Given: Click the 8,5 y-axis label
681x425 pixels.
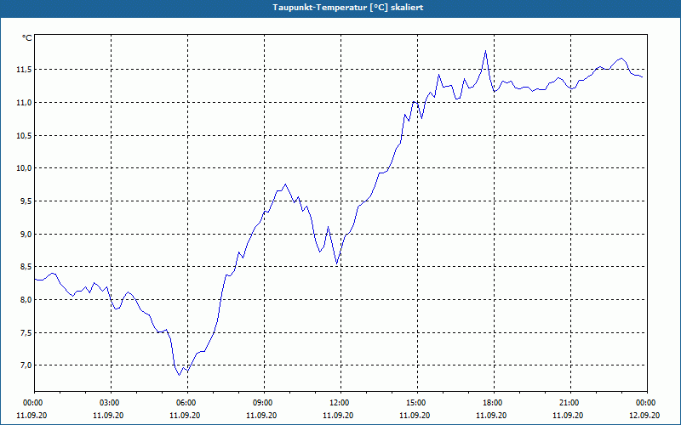Looking at the screenshot, I should [25, 267].
